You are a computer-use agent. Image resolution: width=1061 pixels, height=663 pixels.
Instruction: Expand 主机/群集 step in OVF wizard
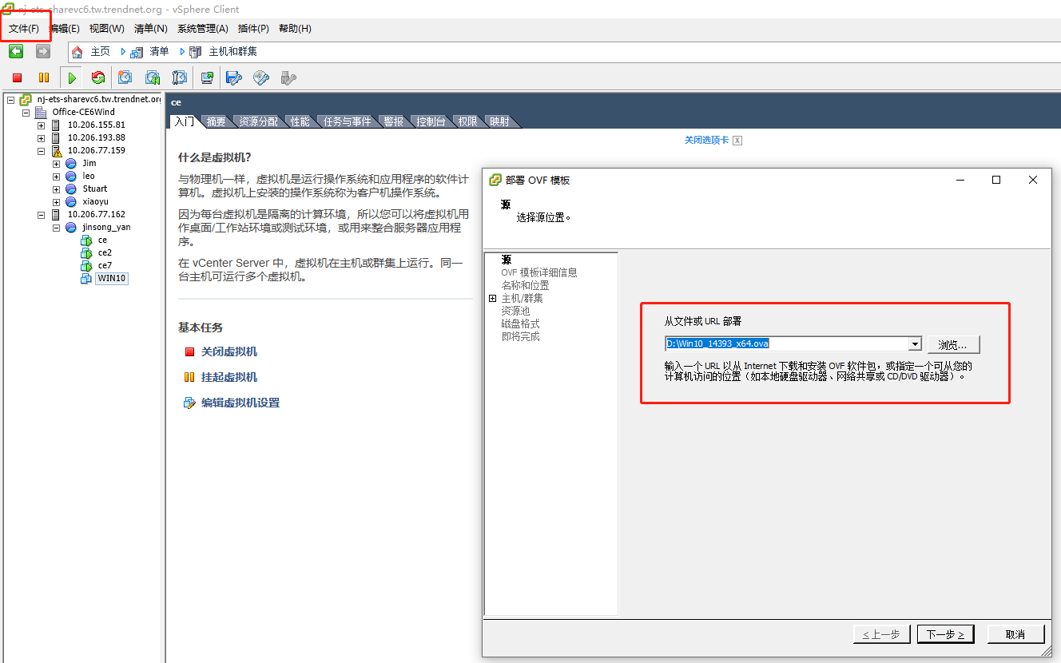coord(493,298)
